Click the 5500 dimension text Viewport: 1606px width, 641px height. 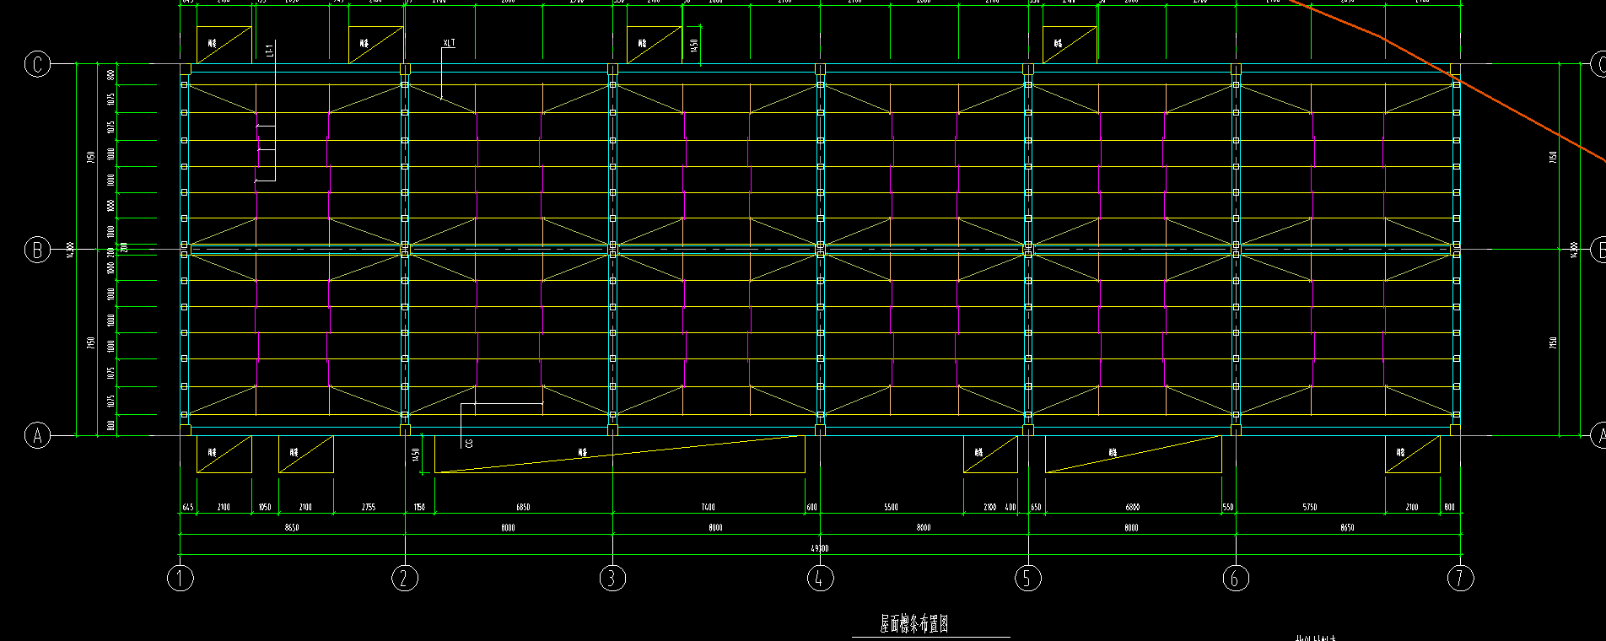(891, 507)
